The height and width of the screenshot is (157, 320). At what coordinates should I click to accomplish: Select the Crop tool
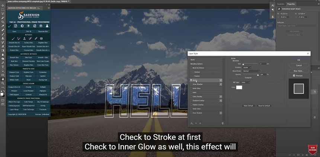[x=3, y=22]
